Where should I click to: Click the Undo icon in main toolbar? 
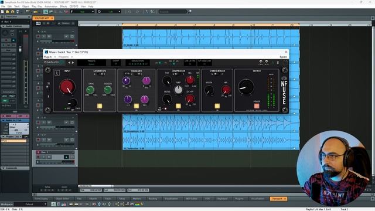(x=129, y=12)
